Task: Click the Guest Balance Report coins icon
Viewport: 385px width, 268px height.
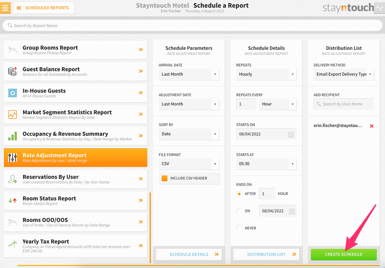Action: (13, 71)
